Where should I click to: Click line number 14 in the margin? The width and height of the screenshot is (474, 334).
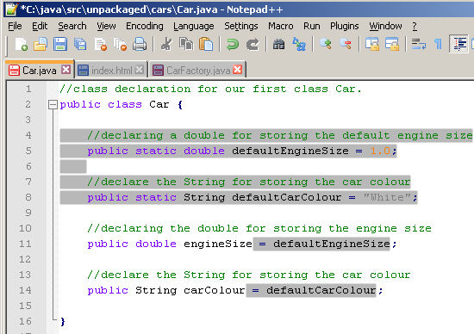25,290
